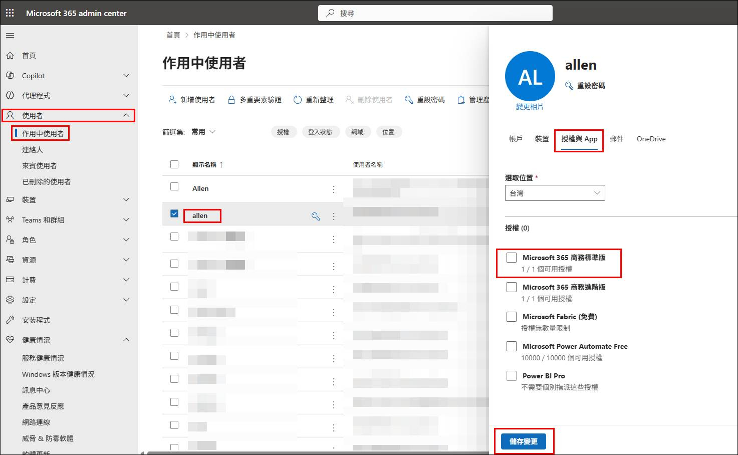
Task: Collapse the navigation hamburger menu
Action: pos(10,36)
